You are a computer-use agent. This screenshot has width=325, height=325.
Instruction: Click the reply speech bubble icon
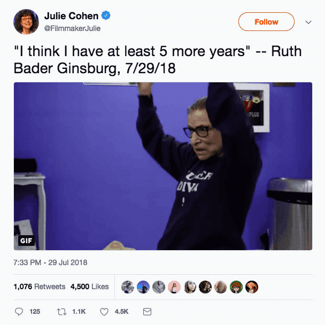click(19, 312)
